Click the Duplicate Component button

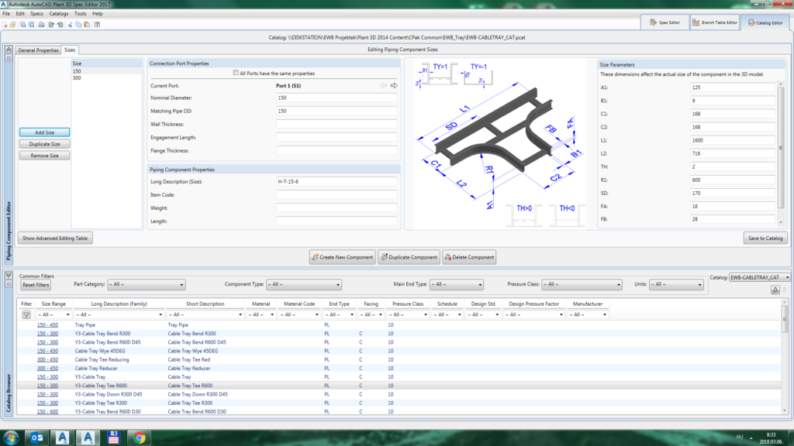(409, 257)
